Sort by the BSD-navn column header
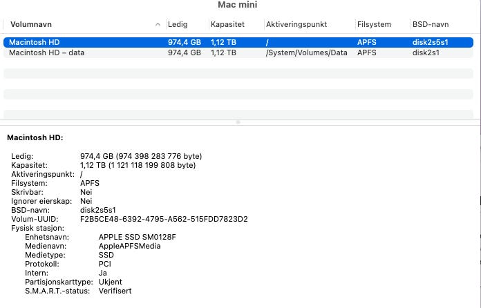The width and height of the screenshot is (481, 308). tap(431, 25)
